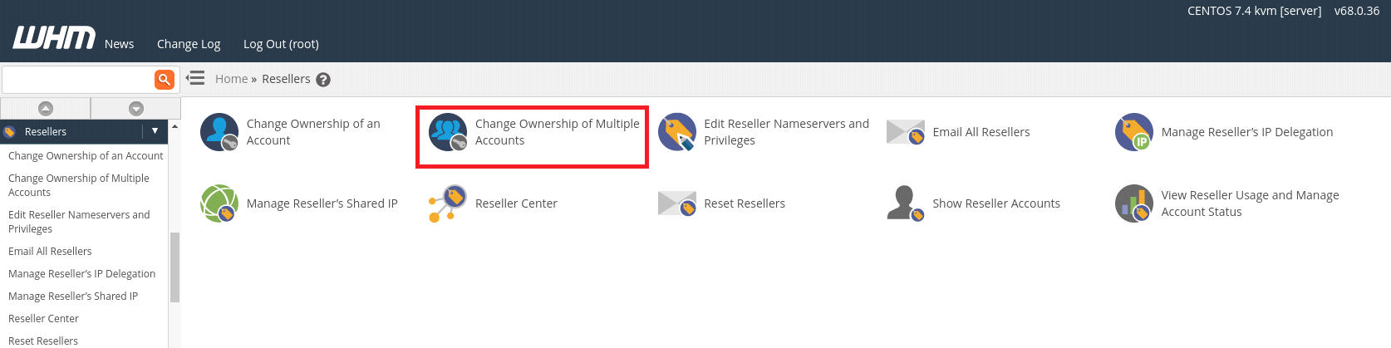This screenshot has height=348, width=1391.
Task: Click the Manage Reseller's Shared IP globe icon
Action: pos(219,203)
